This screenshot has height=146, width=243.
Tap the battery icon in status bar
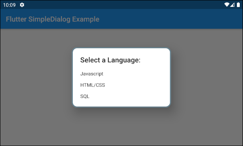click(x=238, y=5)
